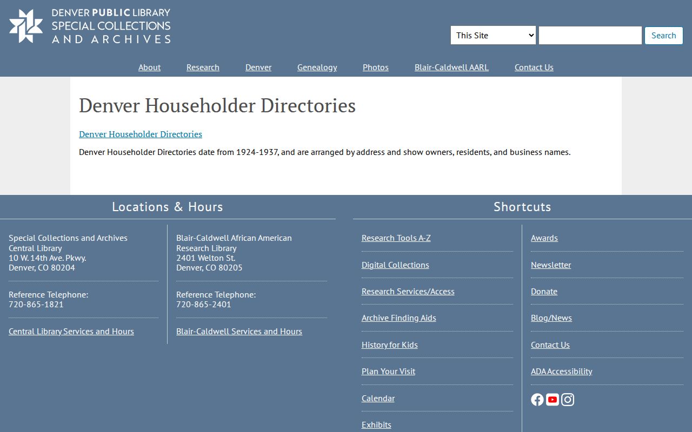Open the This Site search scope dropdown
The image size is (692, 432).
493,35
